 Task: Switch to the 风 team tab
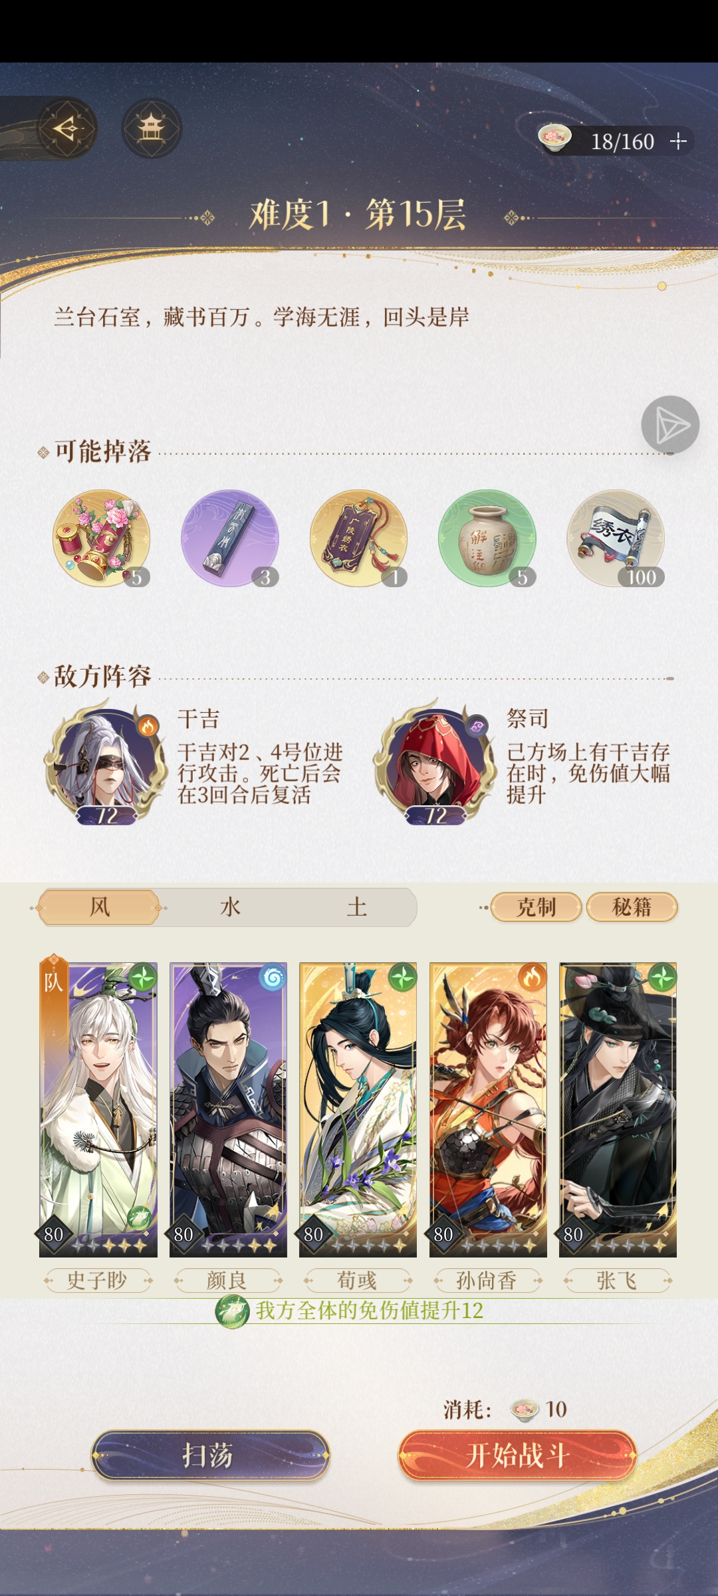click(99, 907)
